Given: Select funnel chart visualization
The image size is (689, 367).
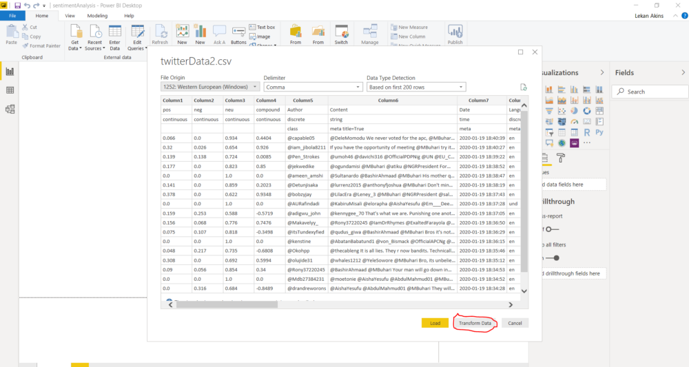Looking at the screenshot, I should tap(549, 111).
